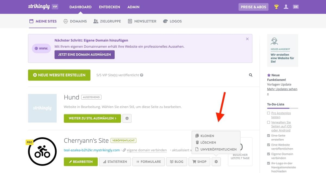Viewport: 326px width, 173px height.
Task: Check Verwalten Sie Seiten auf iOS checkbox
Action: click(x=269, y=122)
